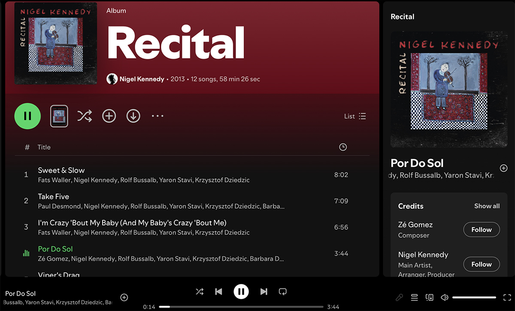
Task: Expand options by adding Por Do Sol to playlist
Action: coord(124,297)
